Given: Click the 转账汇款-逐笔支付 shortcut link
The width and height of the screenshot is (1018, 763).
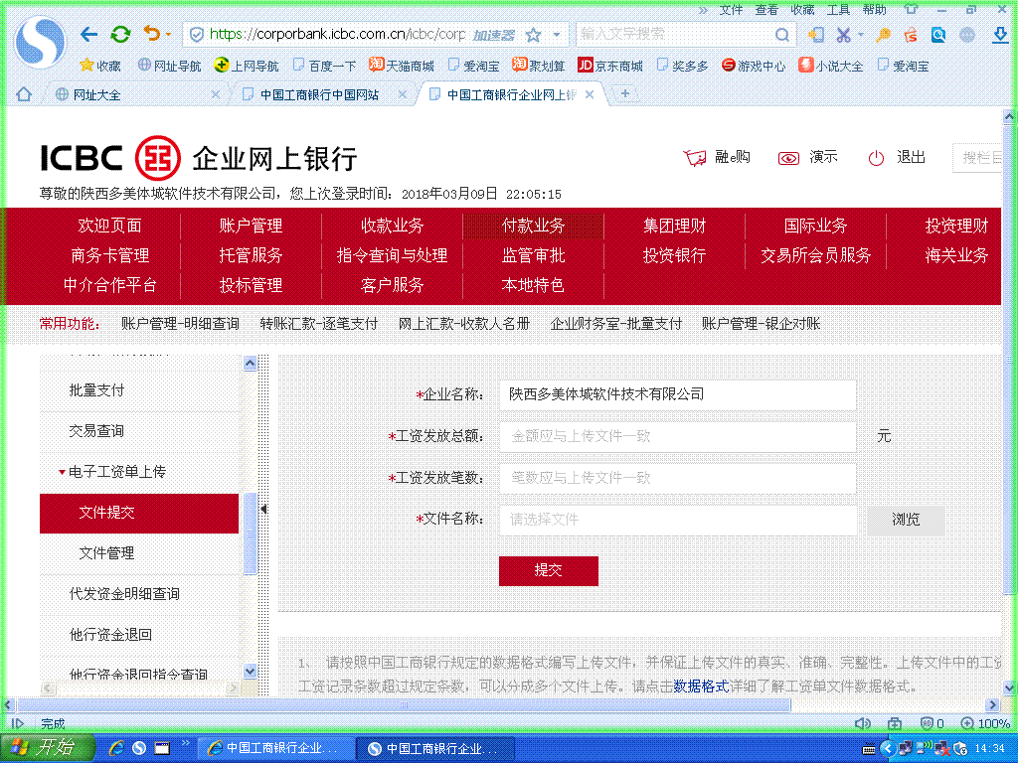Looking at the screenshot, I should 319,324.
